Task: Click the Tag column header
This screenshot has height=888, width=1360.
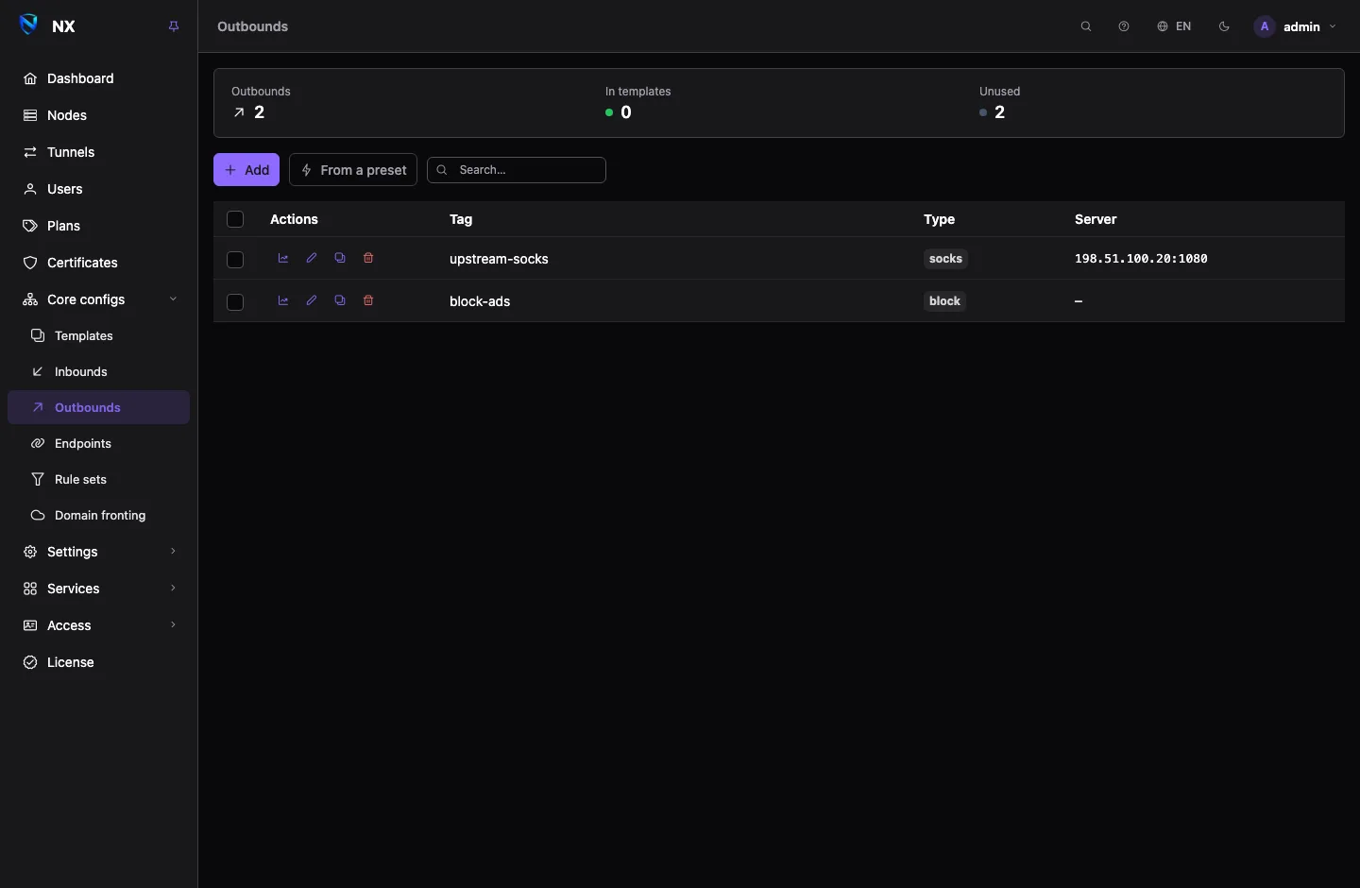Action: click(461, 219)
